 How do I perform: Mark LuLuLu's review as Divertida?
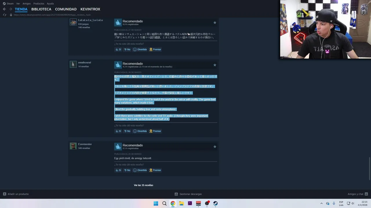coord(140,49)
